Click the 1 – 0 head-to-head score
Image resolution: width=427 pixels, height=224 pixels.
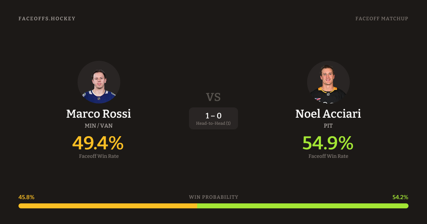(x=213, y=116)
